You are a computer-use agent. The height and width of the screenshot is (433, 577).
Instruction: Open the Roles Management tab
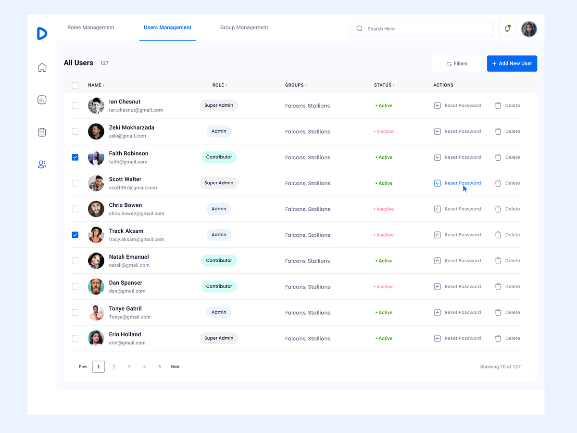click(90, 27)
